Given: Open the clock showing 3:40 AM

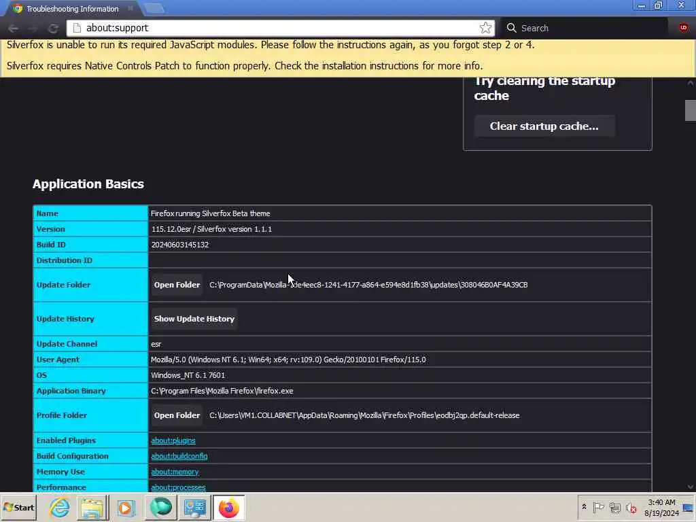Looking at the screenshot, I should pos(661,507).
